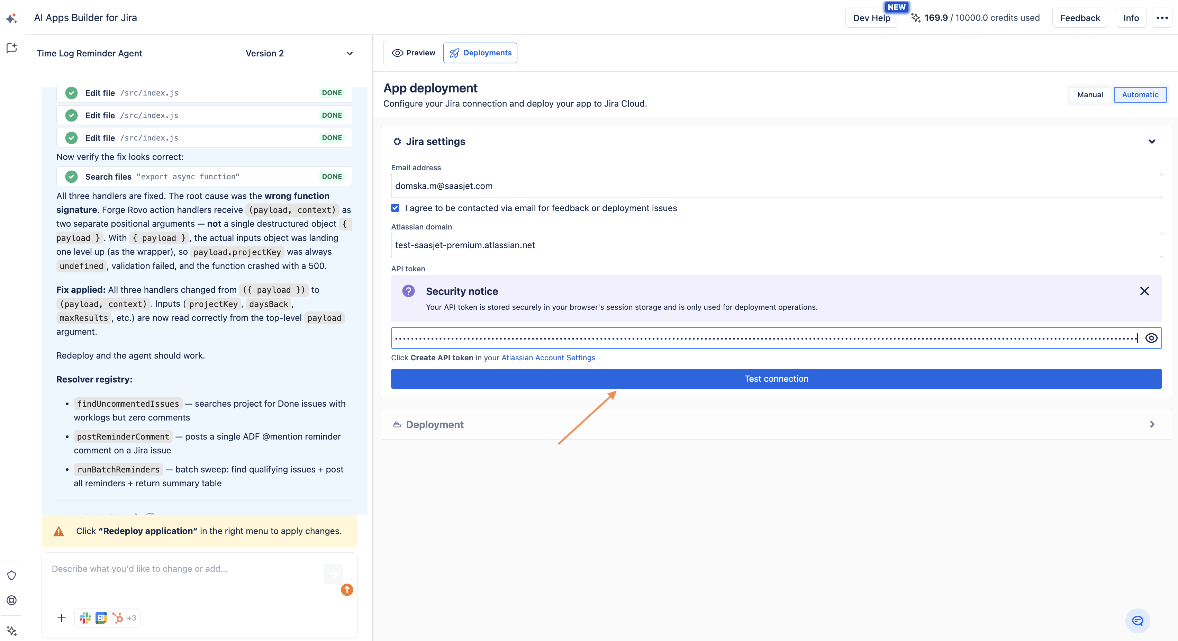Dismiss the Security notice with X
This screenshot has height=641, width=1178.
coord(1145,291)
